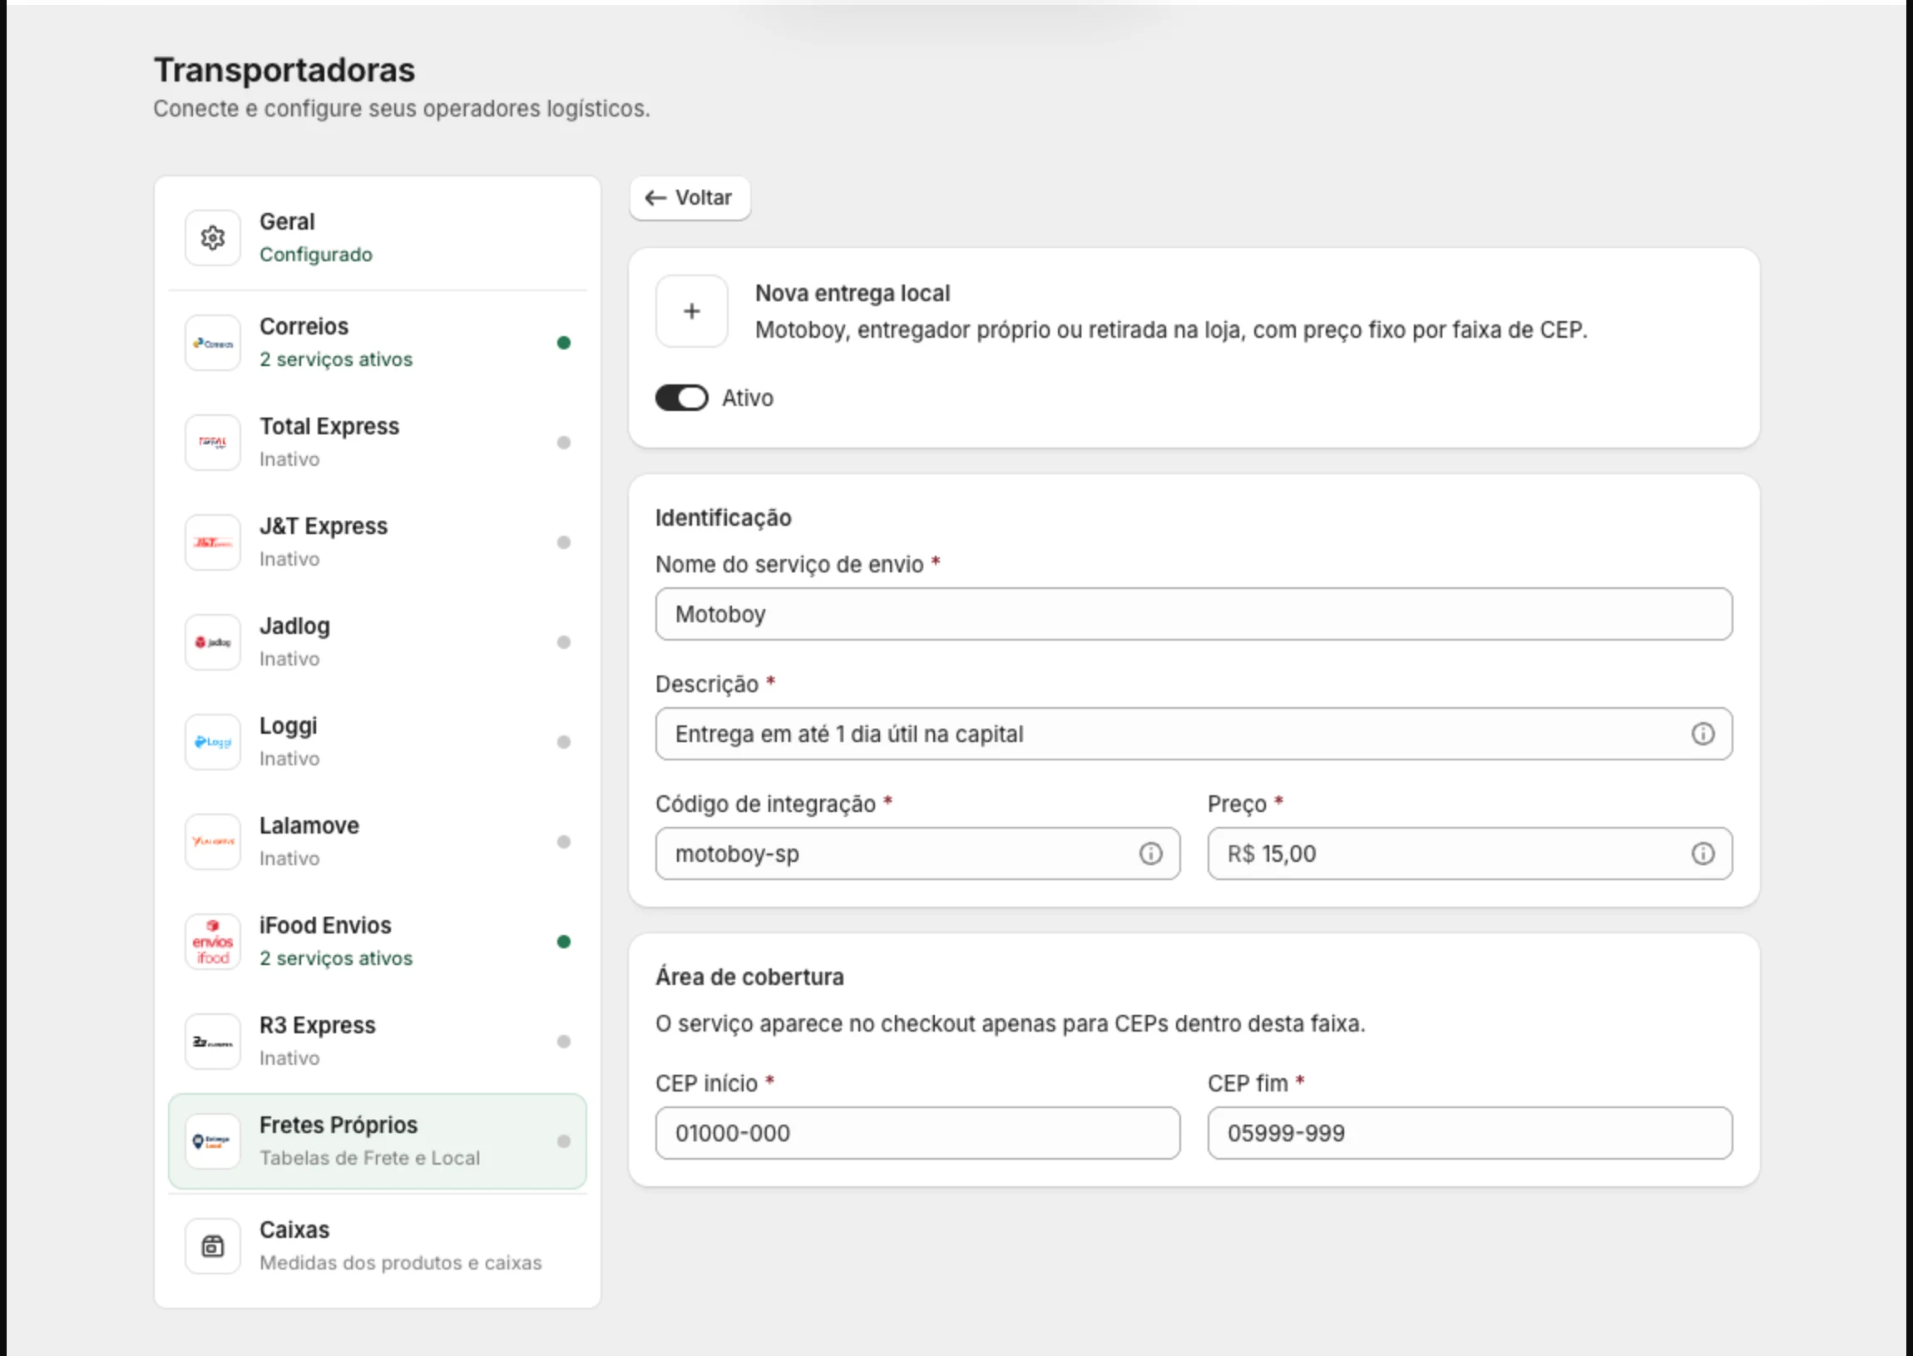Screen dimensions: 1913x1356
Task: Toggle the Ativo switch off
Action: pos(682,398)
